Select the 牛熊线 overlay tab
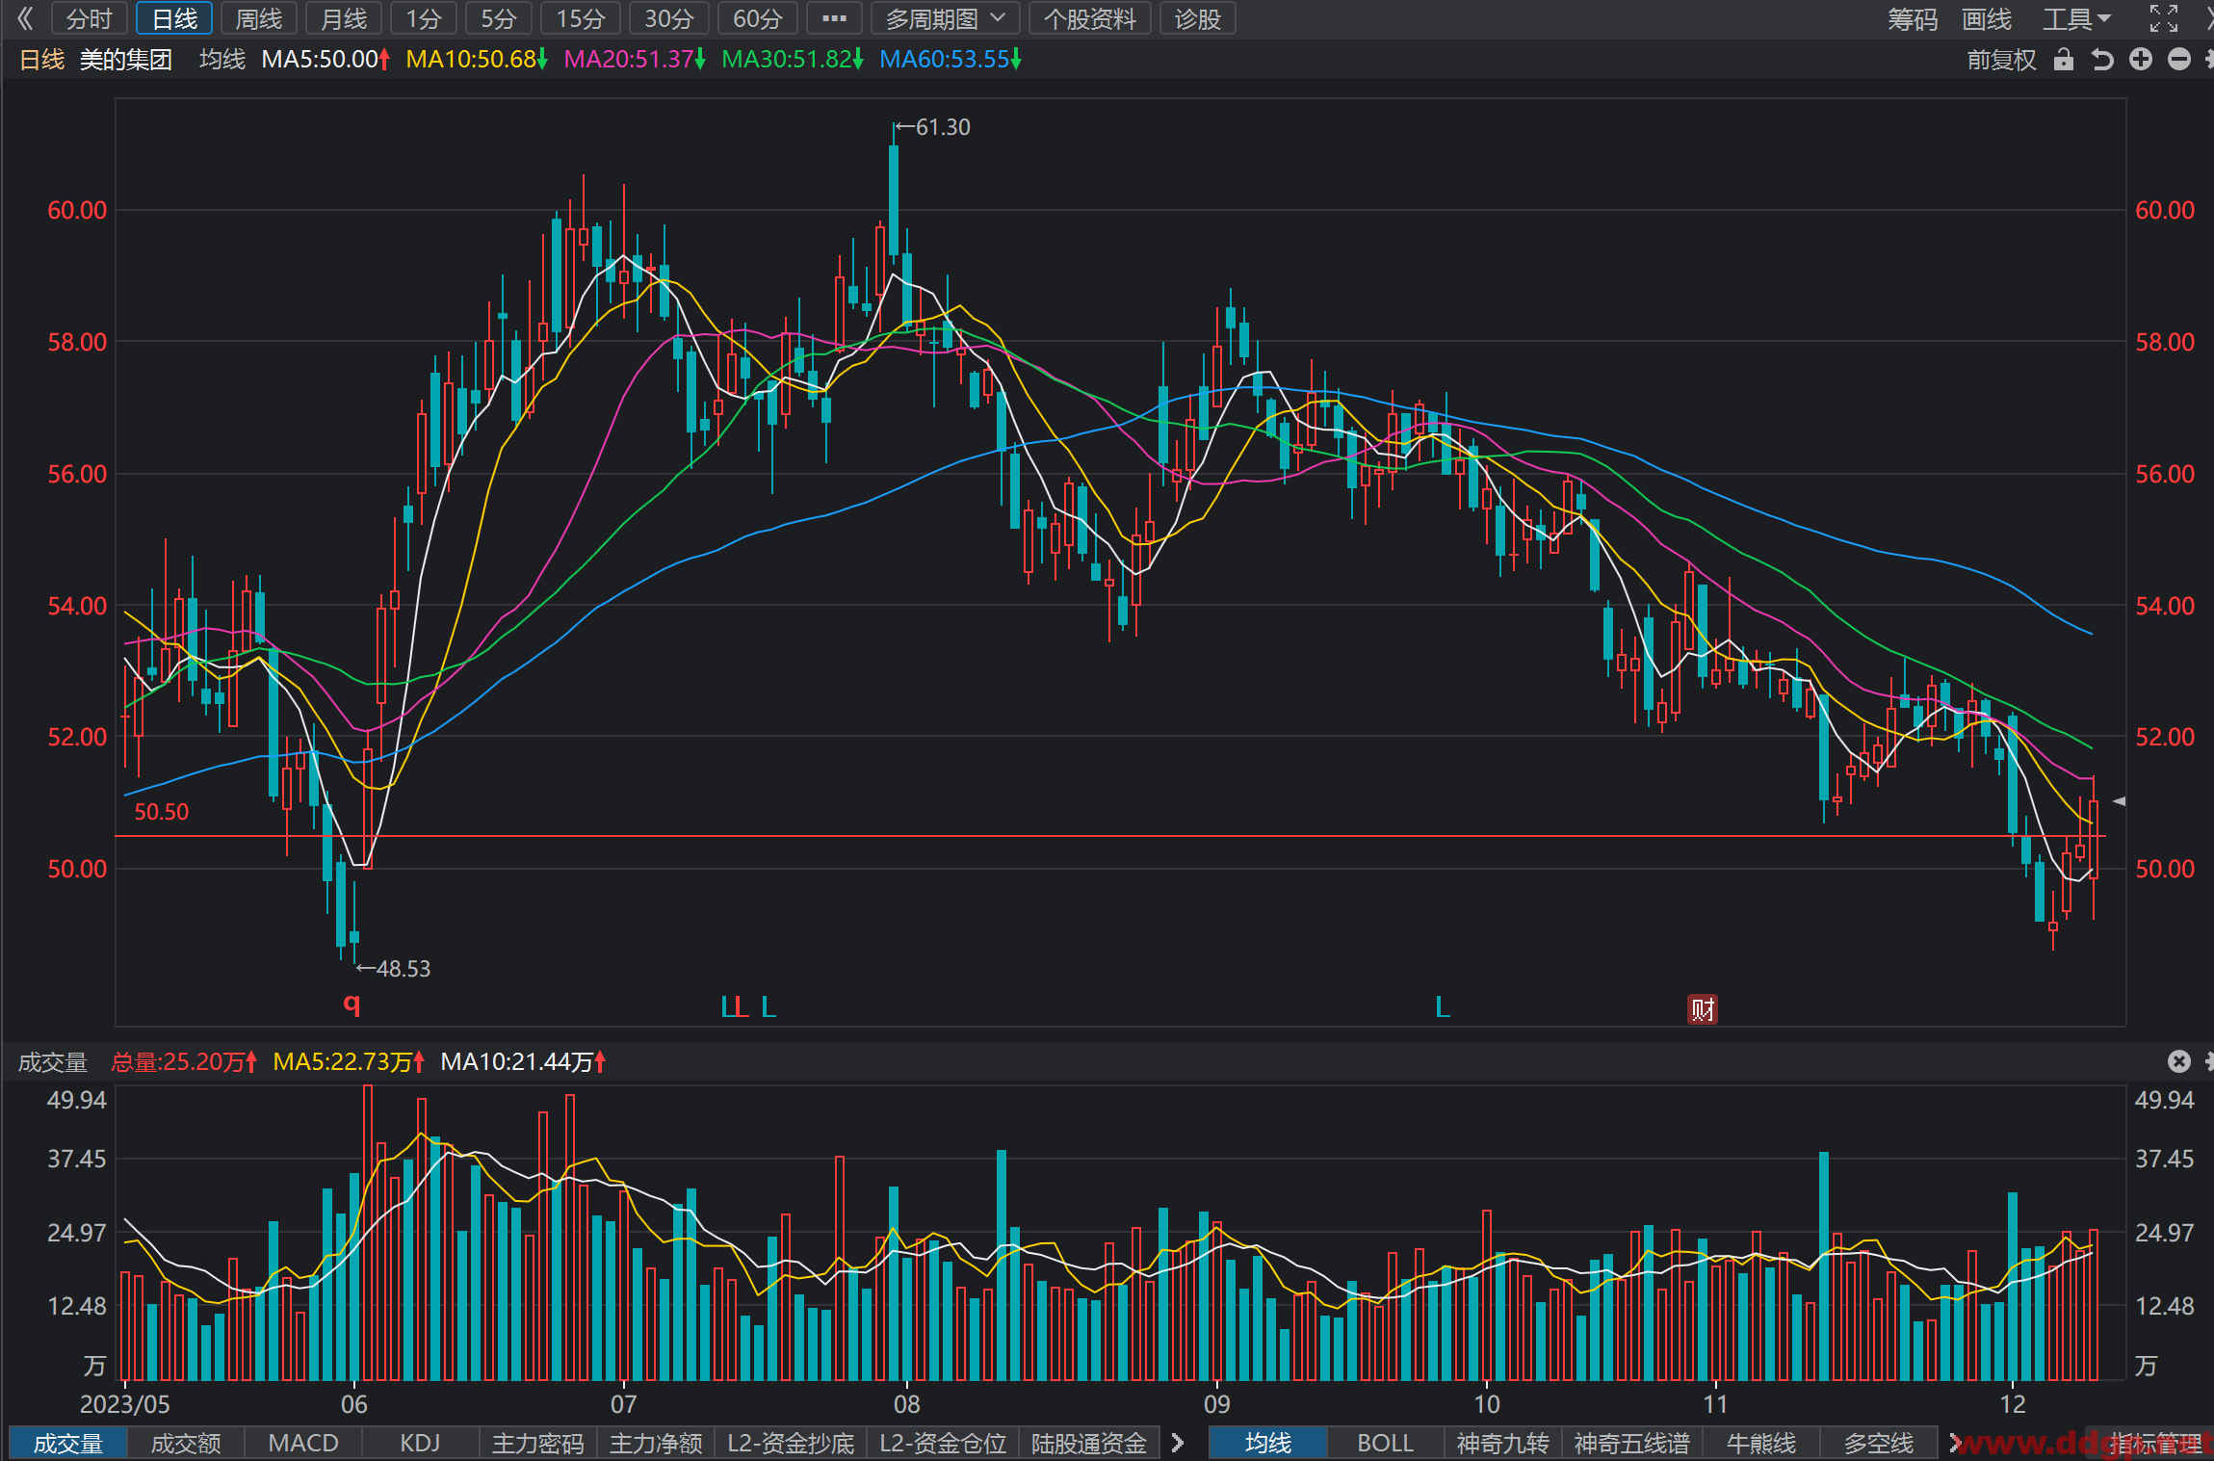This screenshot has height=1461, width=2214. click(1761, 1443)
